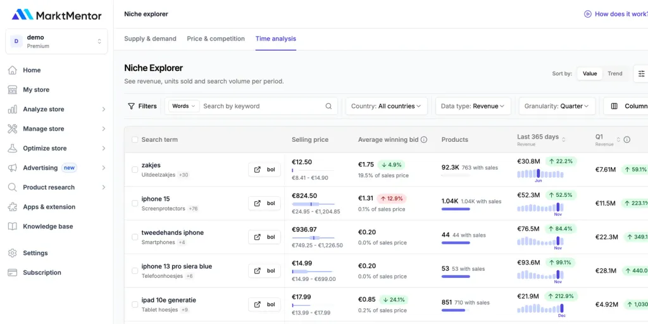
Task: Click the 12.9% winning bid badge
Action: pyautogui.click(x=392, y=198)
